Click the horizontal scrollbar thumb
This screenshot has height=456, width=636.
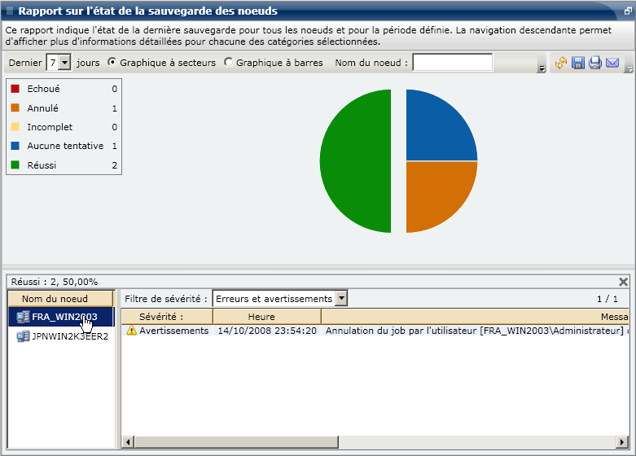236,442
